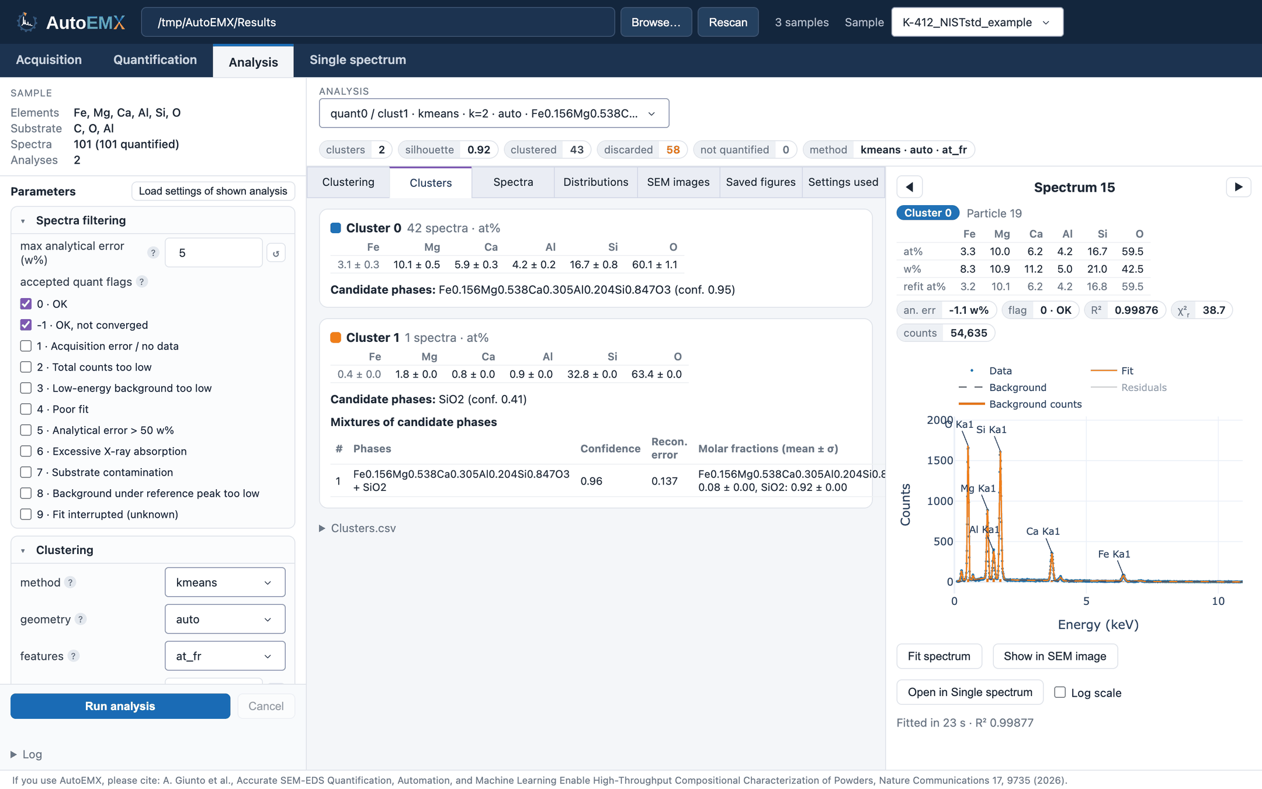Collapse the Spectra filtering section
Viewport: 1262px width, 789px height.
pyautogui.click(x=152, y=220)
